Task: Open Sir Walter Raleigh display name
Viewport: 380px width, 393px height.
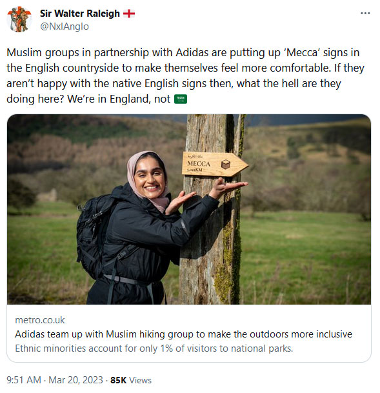Action: (80, 14)
